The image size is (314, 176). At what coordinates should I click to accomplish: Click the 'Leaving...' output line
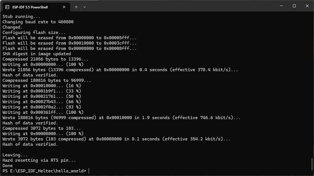(15, 155)
